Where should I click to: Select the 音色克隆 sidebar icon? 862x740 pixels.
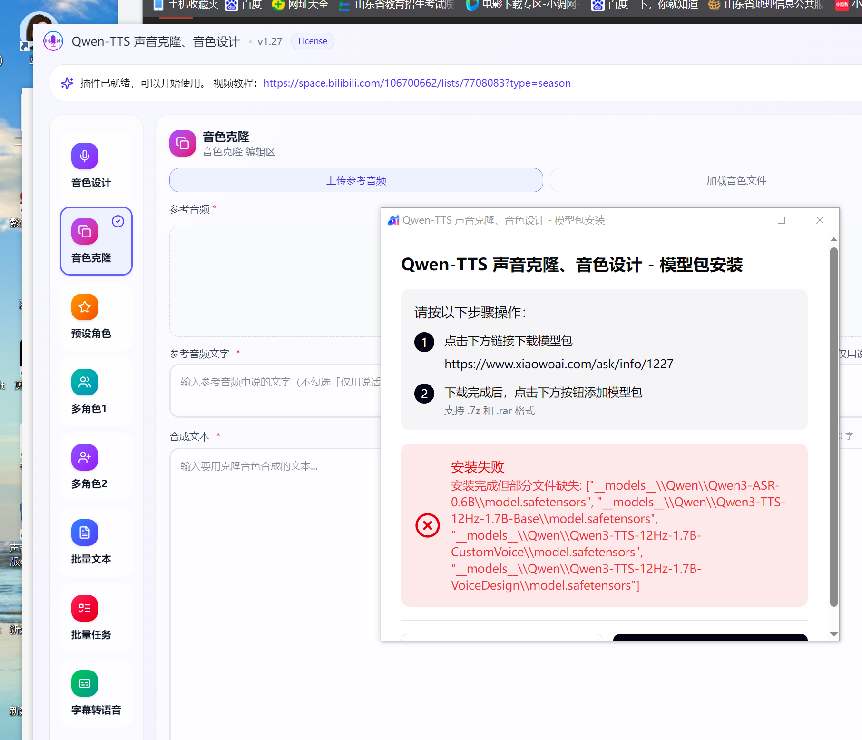85,231
